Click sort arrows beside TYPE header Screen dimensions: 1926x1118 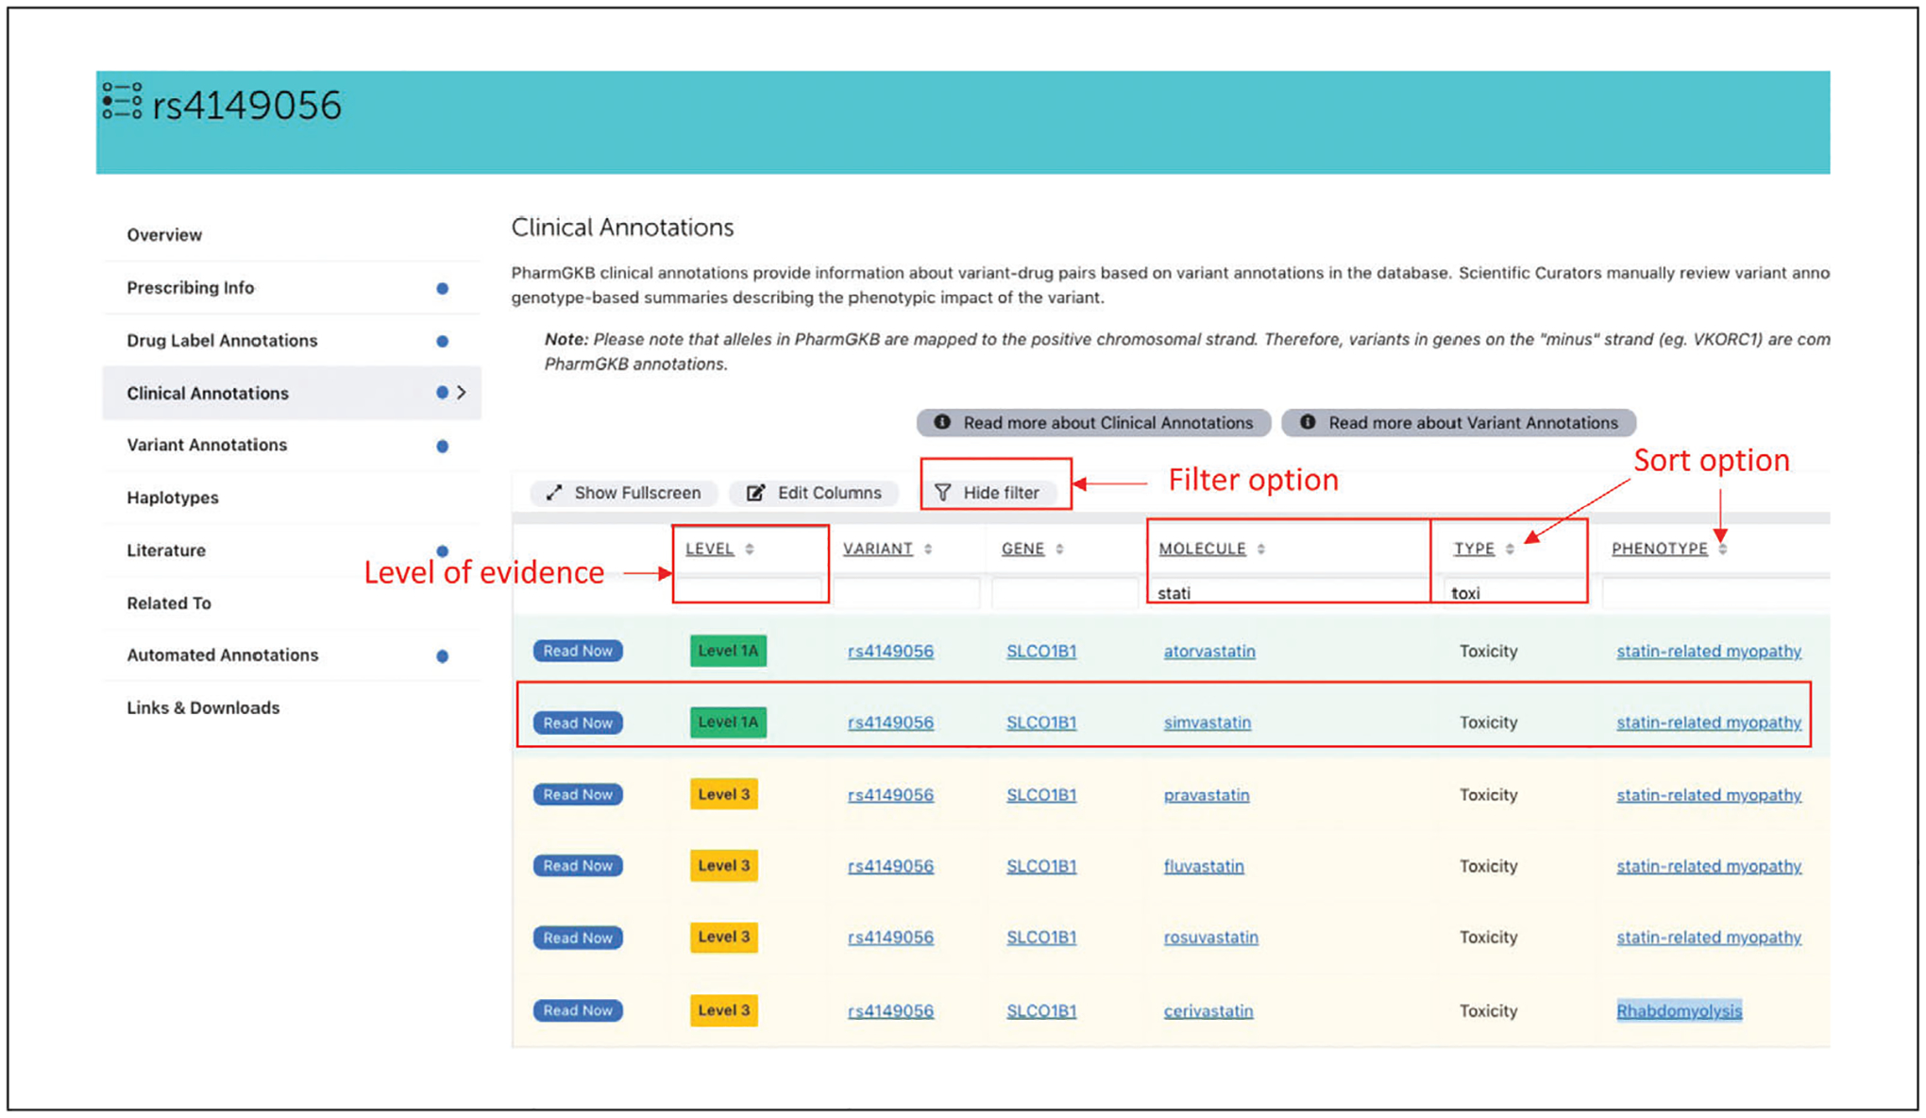(1510, 550)
